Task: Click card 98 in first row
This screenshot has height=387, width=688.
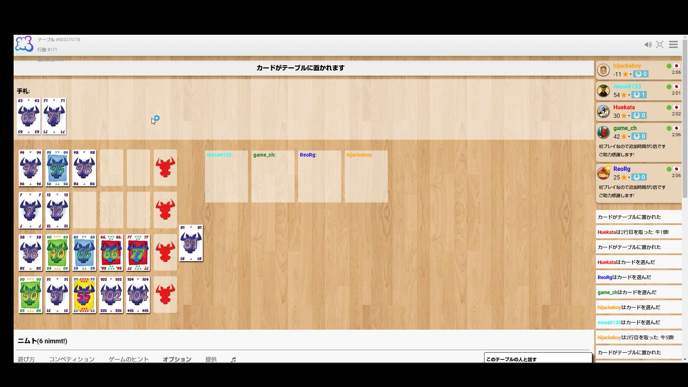Action: (84, 168)
